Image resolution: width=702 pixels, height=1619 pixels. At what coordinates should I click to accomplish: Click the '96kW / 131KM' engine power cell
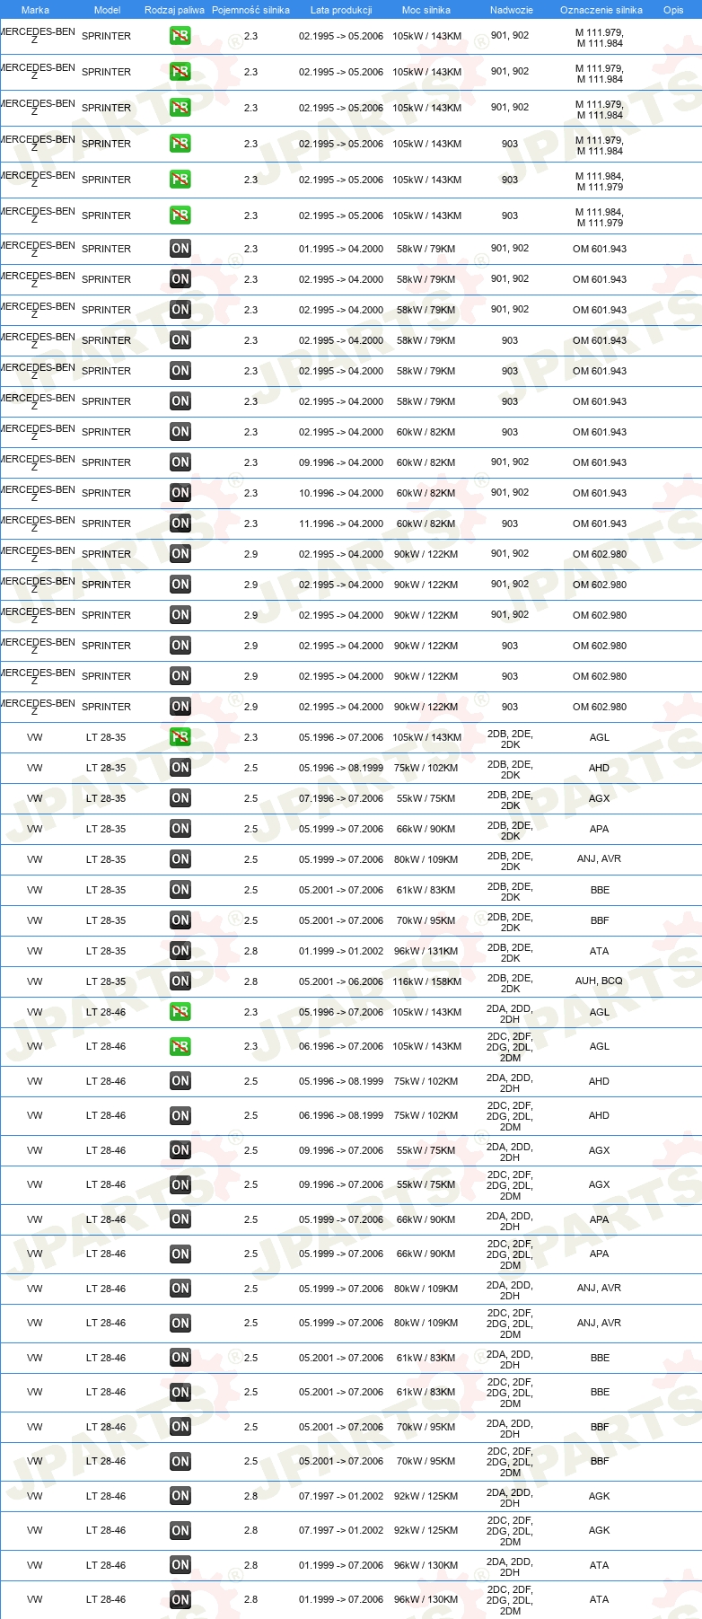tap(426, 951)
